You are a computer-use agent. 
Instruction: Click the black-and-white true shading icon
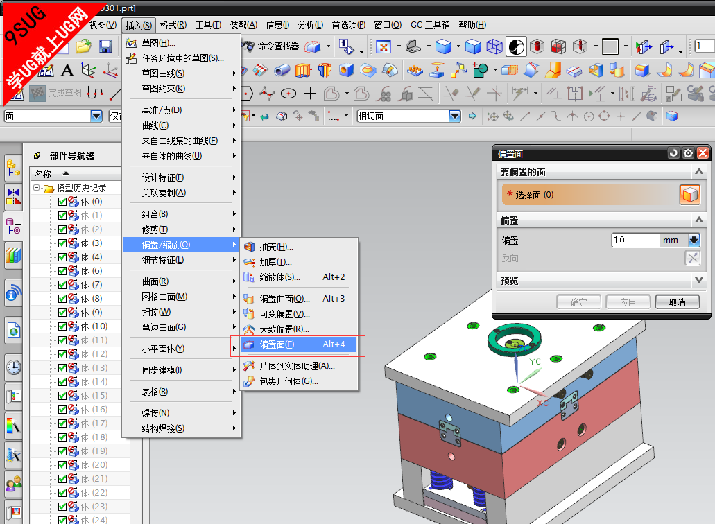[516, 46]
